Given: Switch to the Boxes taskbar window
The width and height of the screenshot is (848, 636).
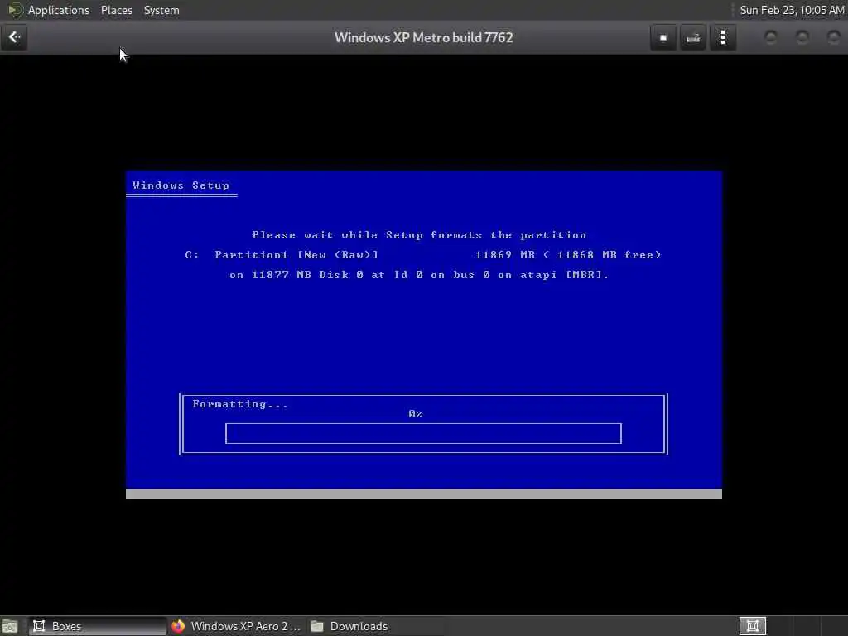Looking at the screenshot, I should (98, 626).
